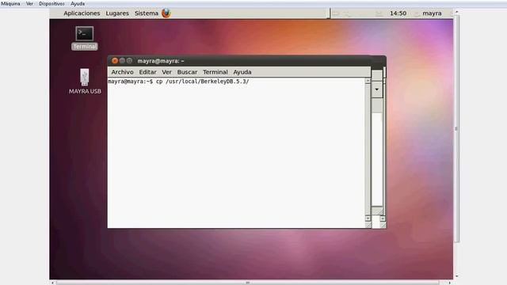Close the mayra@mayra terminal window

tap(114, 61)
